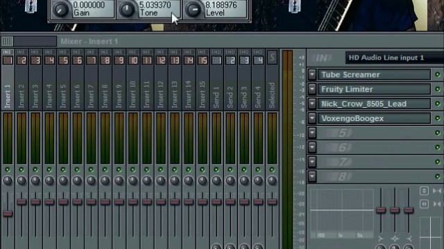The image size is (444, 249).
Task: Open effect slot 6 menu arrow
Action: click(x=312, y=147)
